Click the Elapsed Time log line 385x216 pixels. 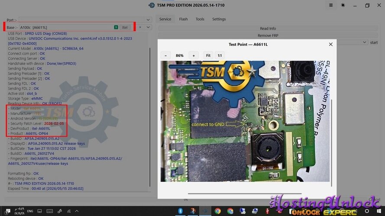point(45,189)
